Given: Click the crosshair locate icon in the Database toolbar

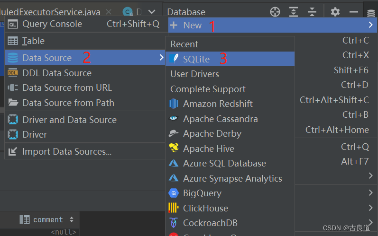Looking at the screenshot, I should point(275,12).
